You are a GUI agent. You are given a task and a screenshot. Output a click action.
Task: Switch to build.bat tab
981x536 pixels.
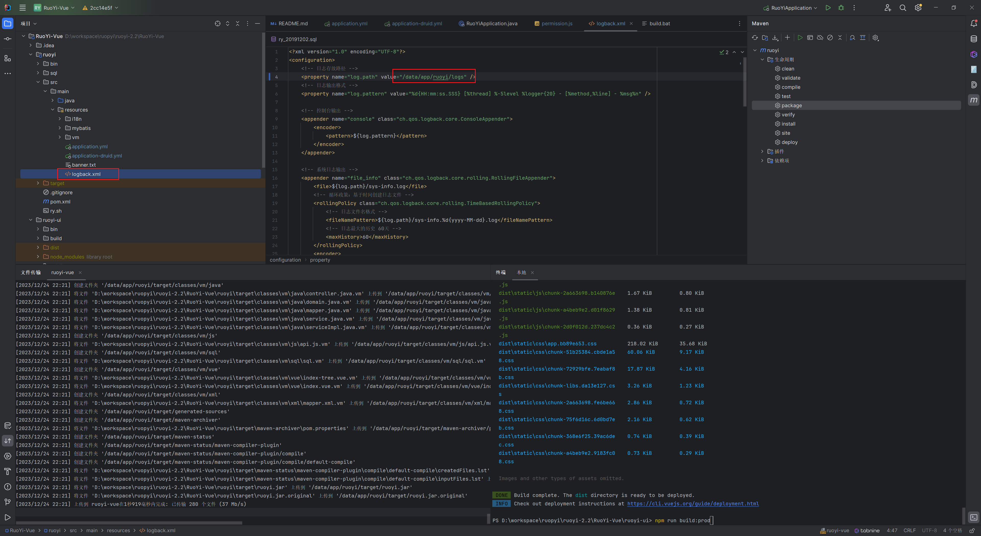point(656,23)
